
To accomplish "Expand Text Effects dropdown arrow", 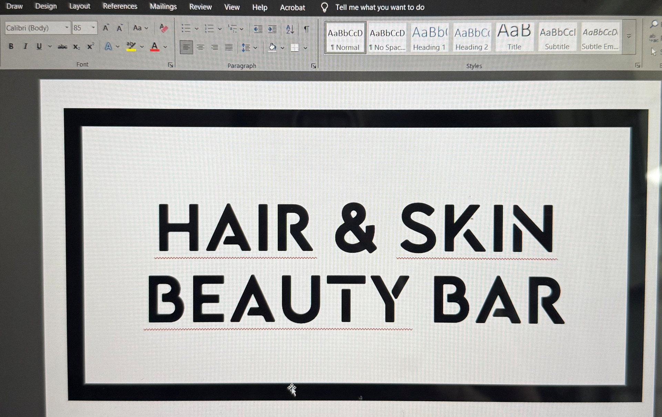I will point(118,46).
